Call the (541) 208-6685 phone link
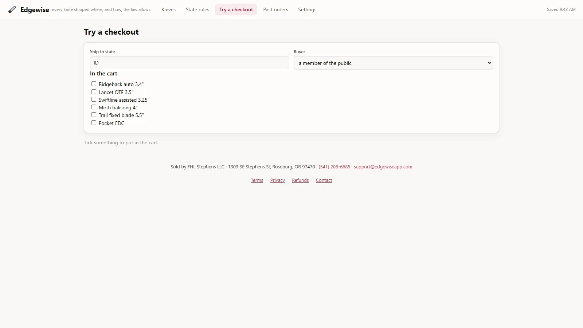Viewport: 583px width, 328px height. pos(334,167)
